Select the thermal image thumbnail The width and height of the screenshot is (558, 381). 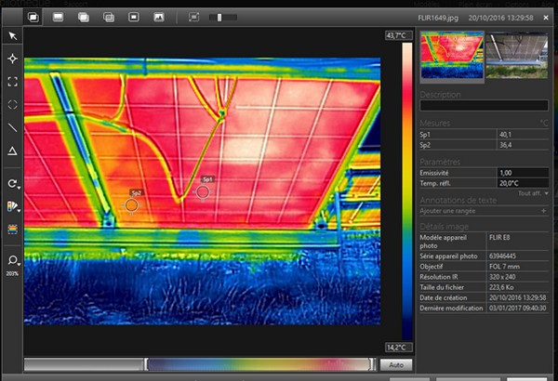pyautogui.click(x=452, y=56)
